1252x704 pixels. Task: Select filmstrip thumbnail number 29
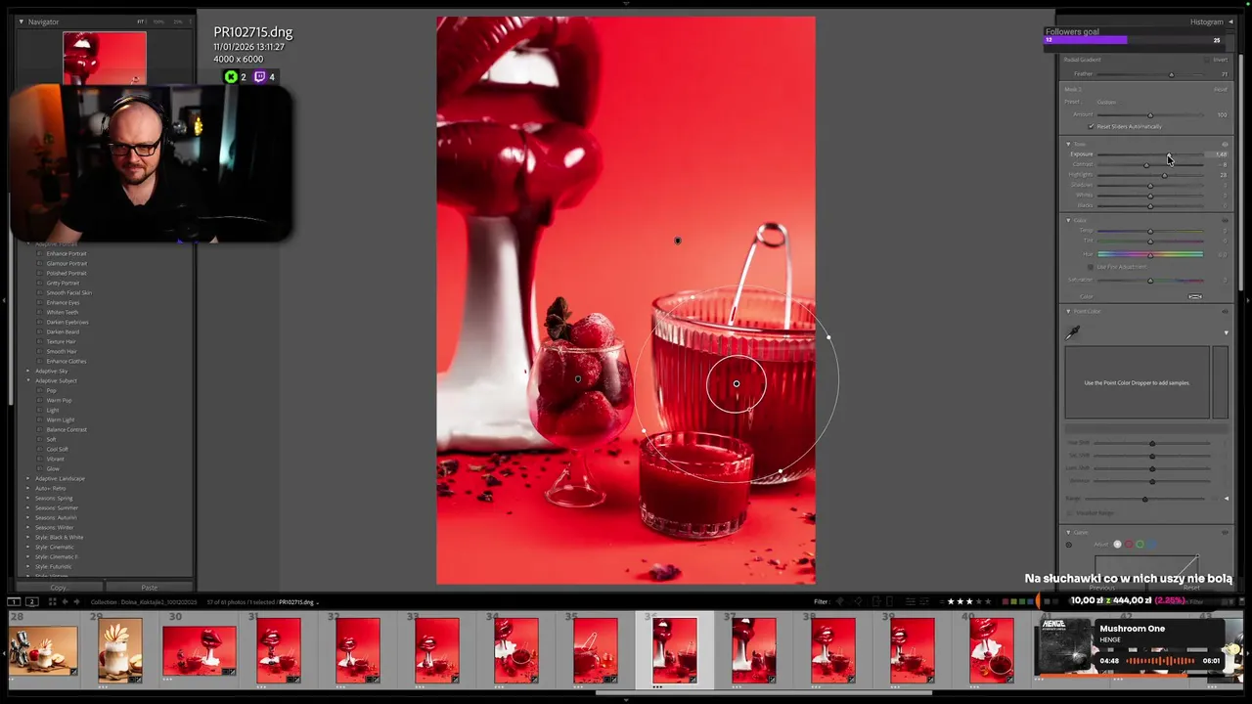(x=119, y=651)
